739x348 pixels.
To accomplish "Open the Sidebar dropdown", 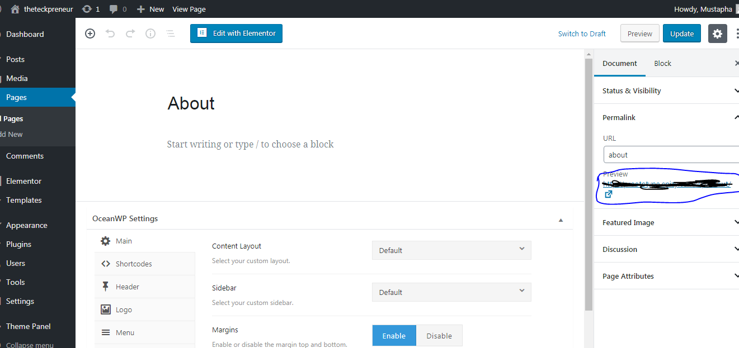I will tap(451, 292).
